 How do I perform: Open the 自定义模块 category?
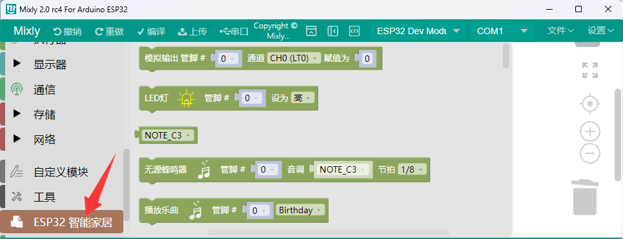pos(62,172)
